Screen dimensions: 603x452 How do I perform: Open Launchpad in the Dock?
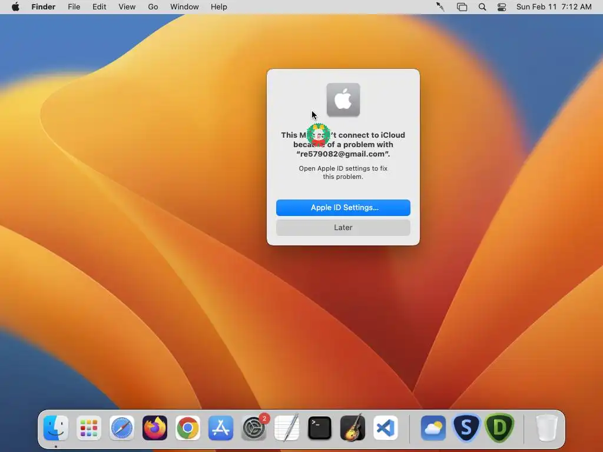(89, 428)
